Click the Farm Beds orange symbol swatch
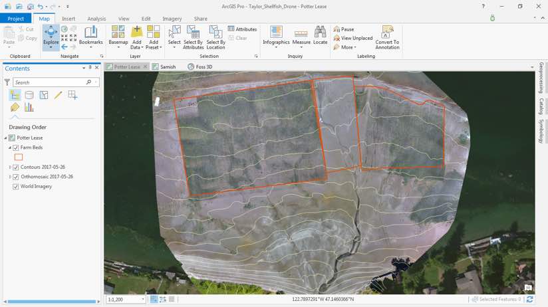This screenshot has width=548, height=307. [19, 157]
